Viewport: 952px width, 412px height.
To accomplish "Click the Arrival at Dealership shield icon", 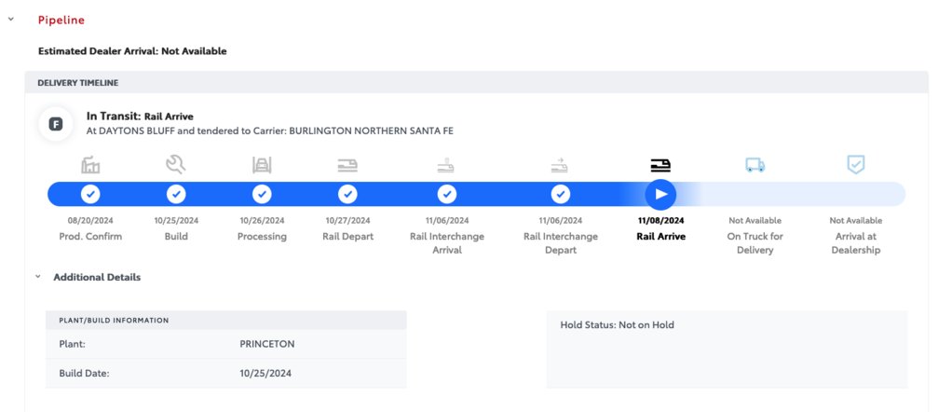I will tap(855, 164).
